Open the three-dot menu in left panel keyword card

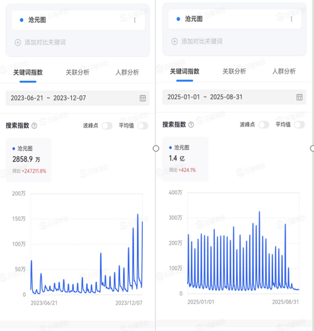point(135,21)
